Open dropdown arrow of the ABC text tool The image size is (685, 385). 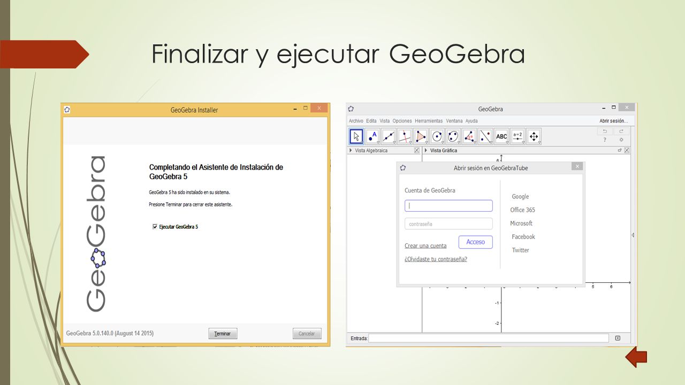507,143
